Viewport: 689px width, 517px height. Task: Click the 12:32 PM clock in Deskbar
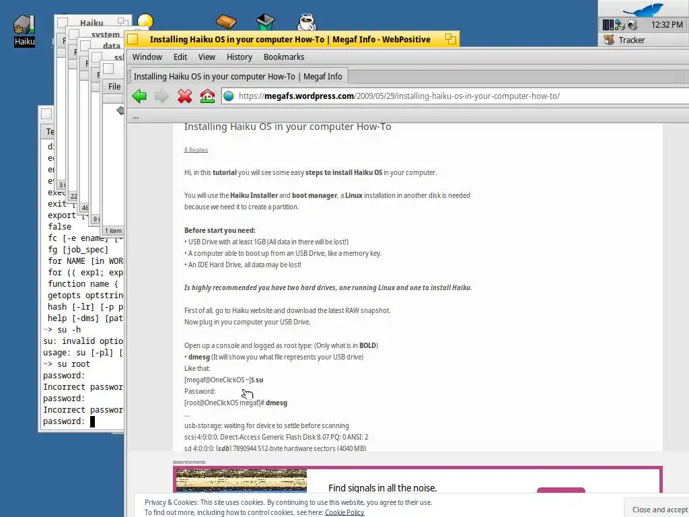pyautogui.click(x=667, y=25)
